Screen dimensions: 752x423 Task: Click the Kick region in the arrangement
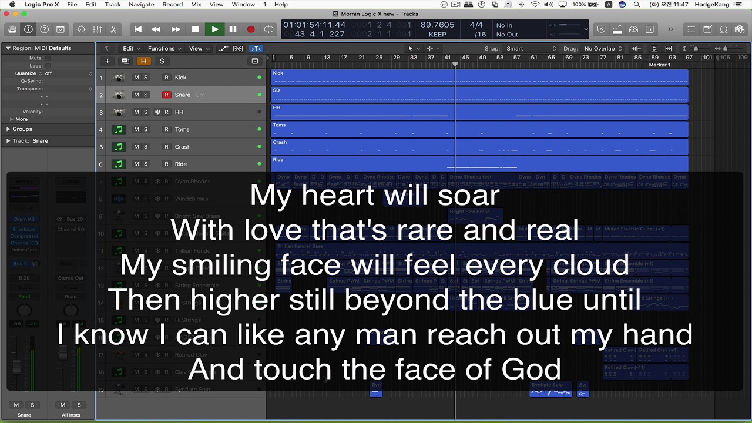(x=479, y=77)
